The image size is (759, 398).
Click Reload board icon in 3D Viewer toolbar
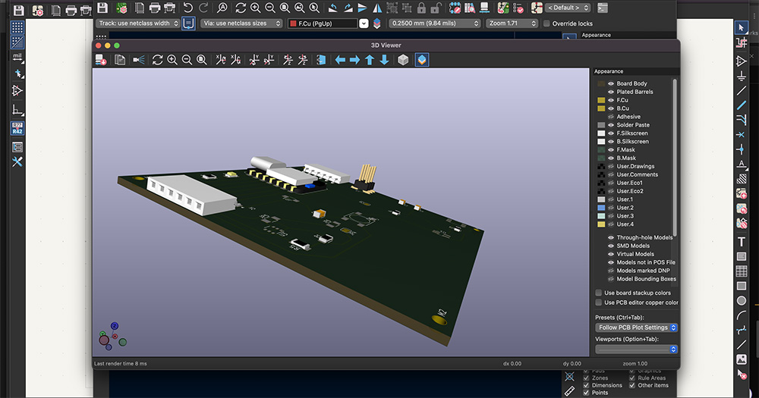pyautogui.click(x=101, y=59)
